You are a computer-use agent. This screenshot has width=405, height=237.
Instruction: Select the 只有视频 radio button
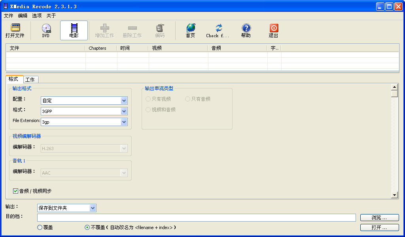click(x=148, y=99)
